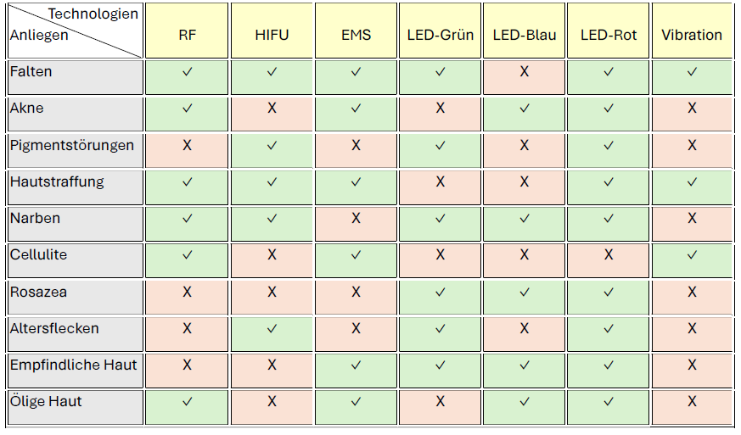
Task: Click the checkmark for Cellulite under Vibration
Action: click(692, 255)
